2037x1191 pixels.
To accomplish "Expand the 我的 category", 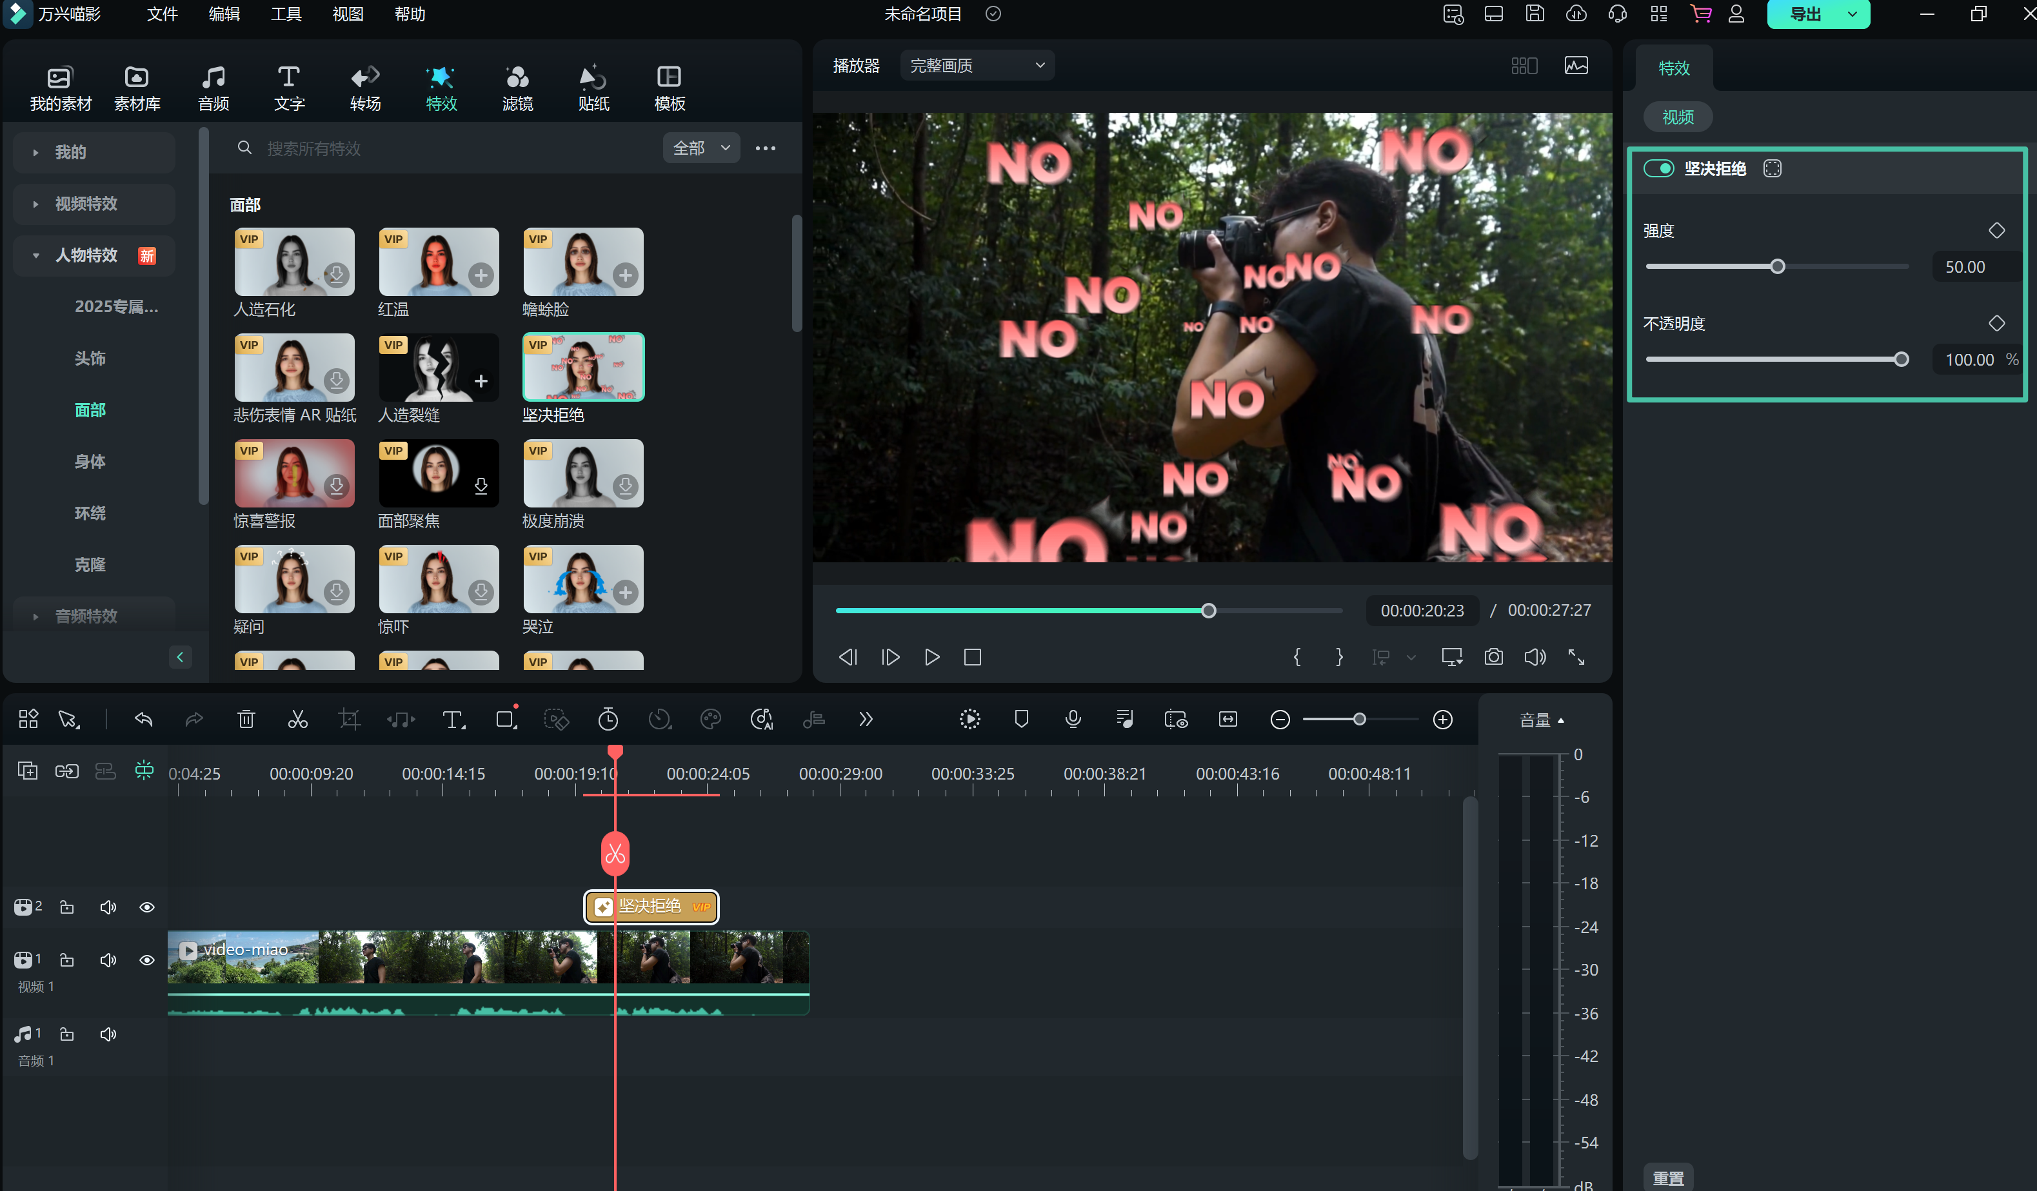I will (94, 152).
